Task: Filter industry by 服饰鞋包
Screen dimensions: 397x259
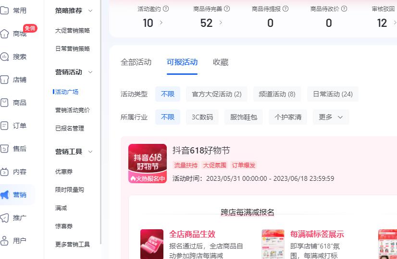Action: click(244, 117)
